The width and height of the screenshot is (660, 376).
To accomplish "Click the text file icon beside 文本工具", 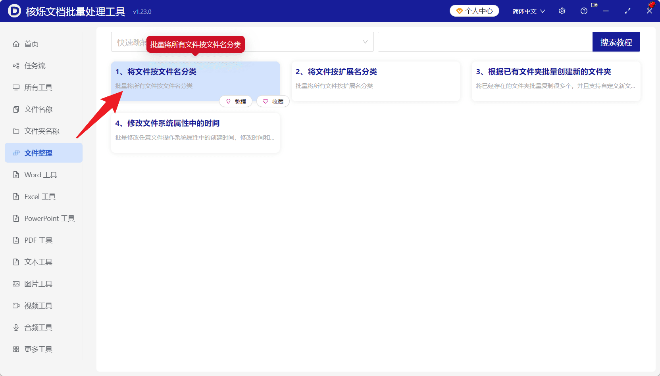I will tap(16, 262).
